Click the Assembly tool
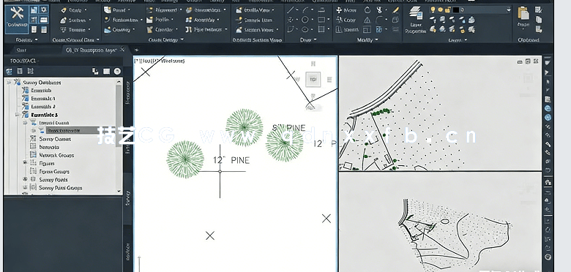571x272 pixels. coord(204,20)
